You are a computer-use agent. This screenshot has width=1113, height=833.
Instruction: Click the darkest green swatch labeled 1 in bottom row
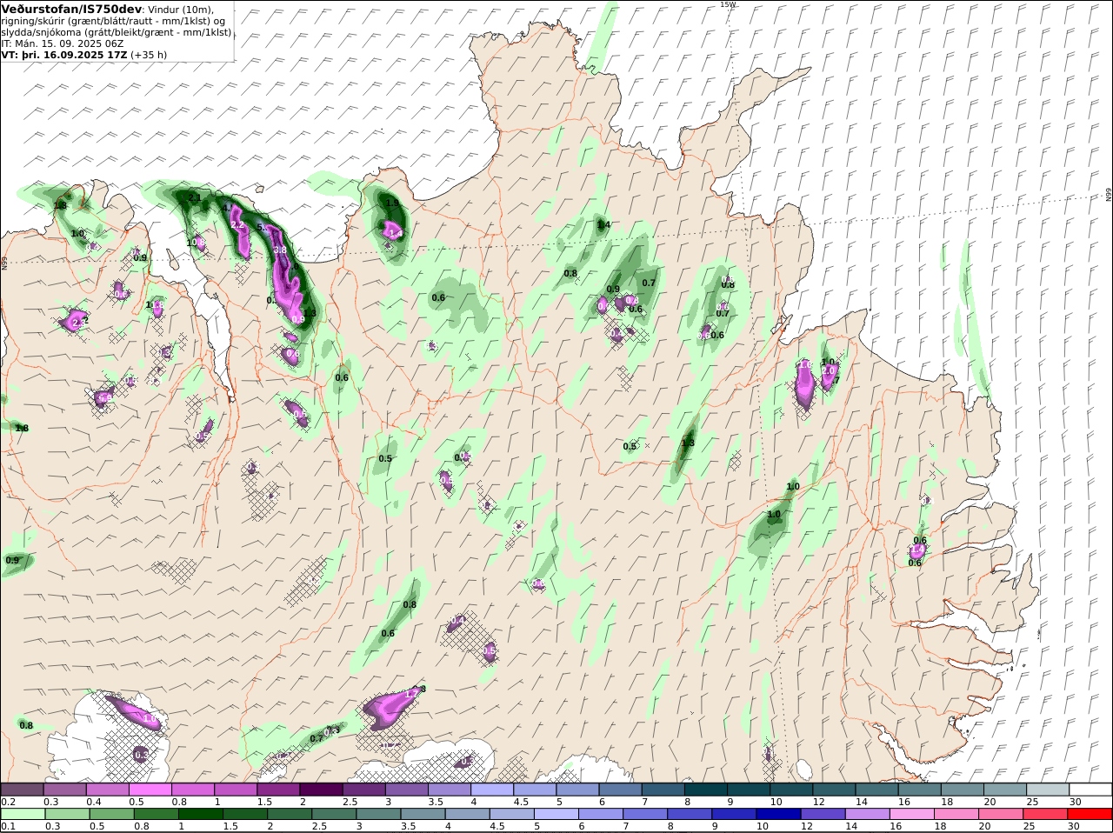[x=201, y=815]
